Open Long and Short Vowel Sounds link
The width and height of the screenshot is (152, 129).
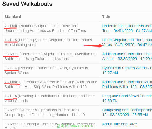pyautogui.click(x=127, y=98)
